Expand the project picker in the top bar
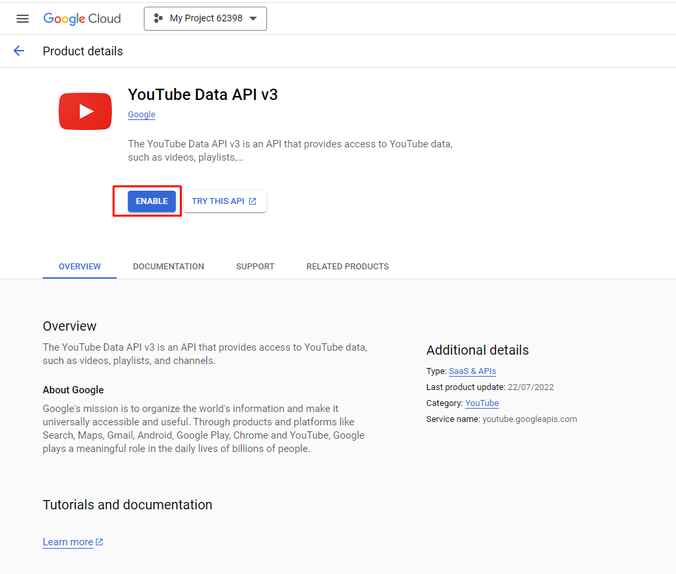Viewport: 676px width, 574px height. point(205,19)
